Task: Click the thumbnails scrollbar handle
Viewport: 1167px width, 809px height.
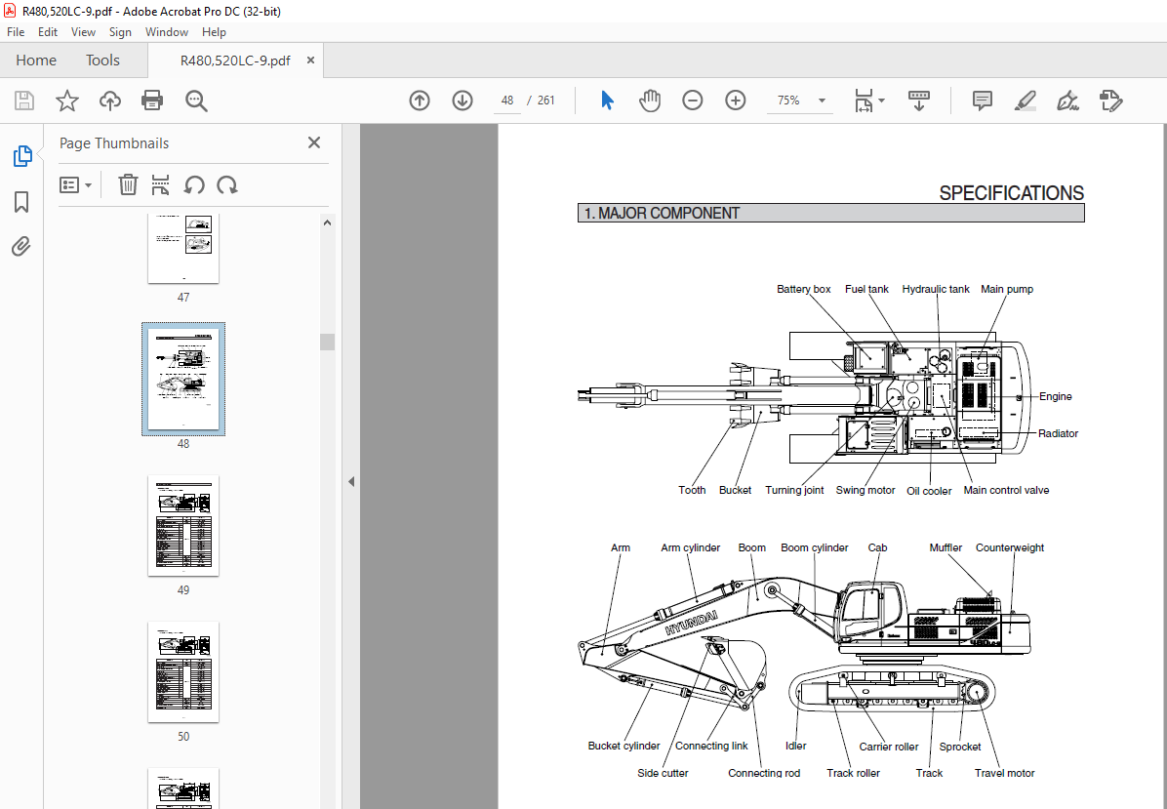Action: pyautogui.click(x=328, y=342)
